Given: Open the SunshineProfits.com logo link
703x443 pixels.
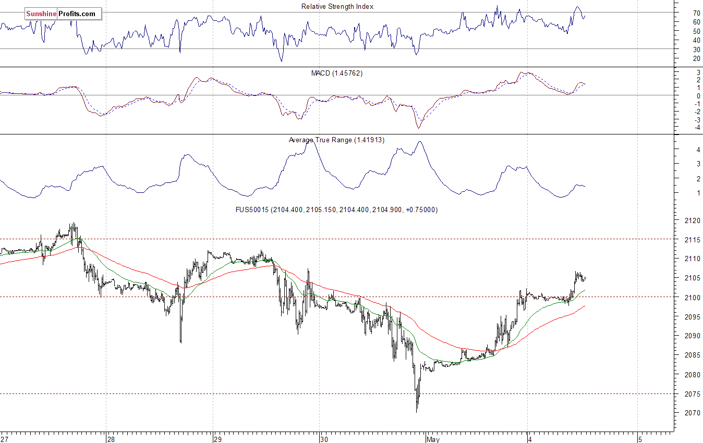Looking at the screenshot, I should (x=63, y=14).
